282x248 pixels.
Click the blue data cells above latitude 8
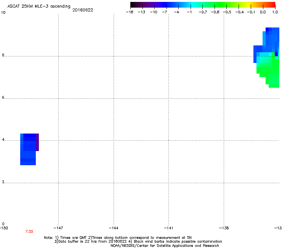(271, 40)
